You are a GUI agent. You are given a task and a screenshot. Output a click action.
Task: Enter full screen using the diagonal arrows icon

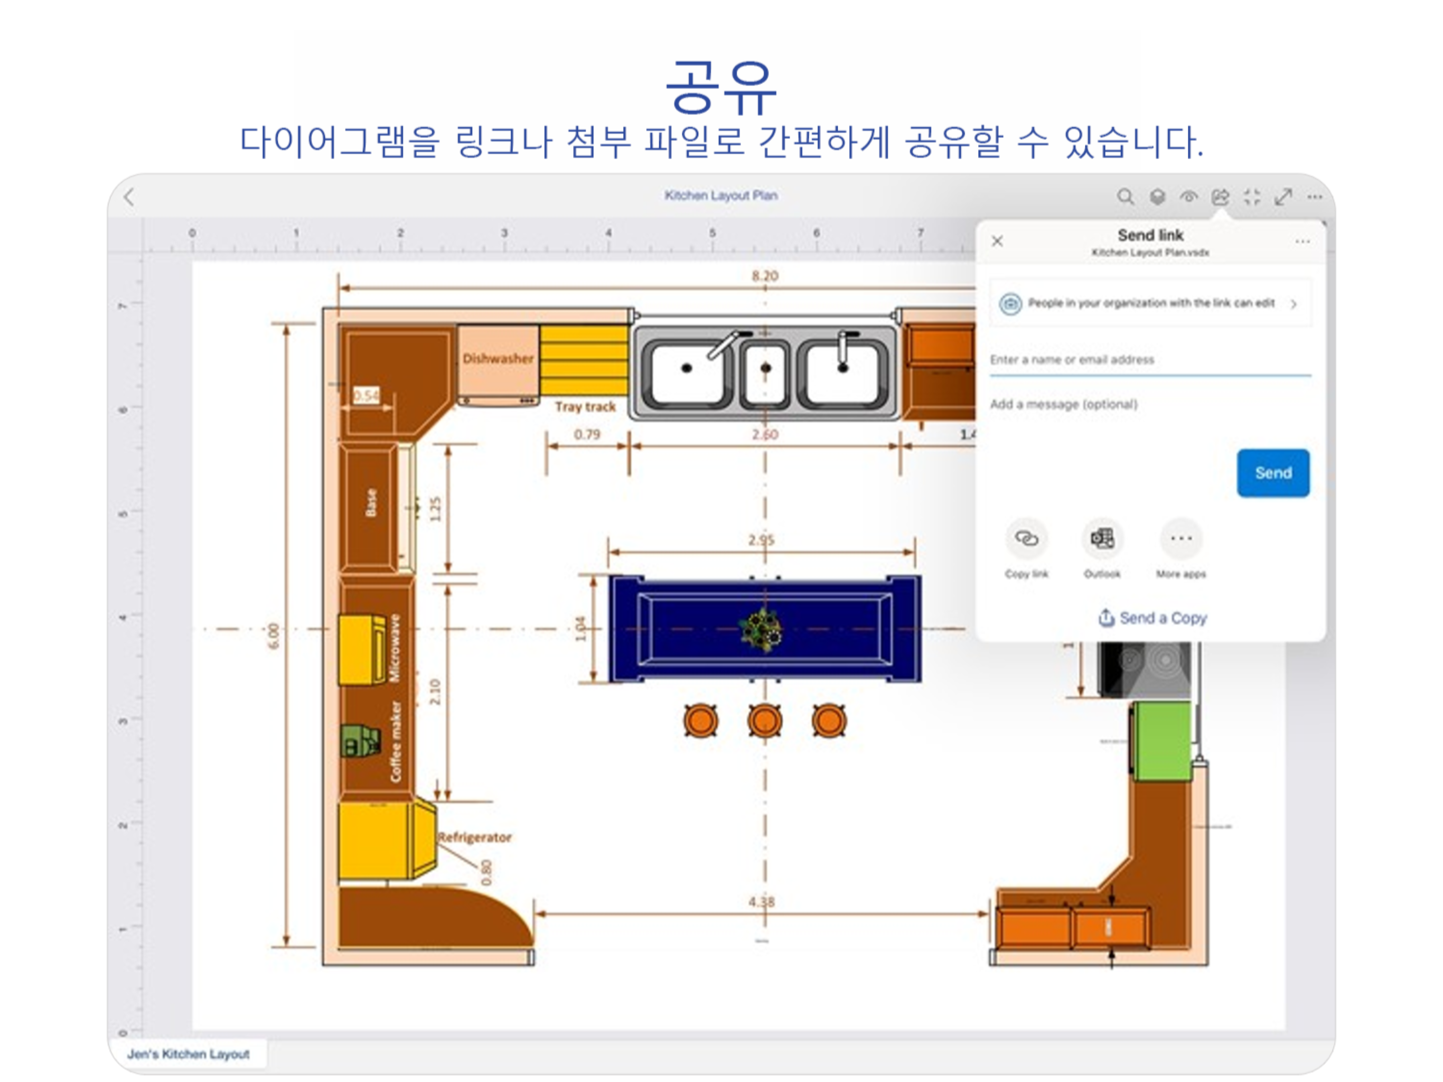1284,196
